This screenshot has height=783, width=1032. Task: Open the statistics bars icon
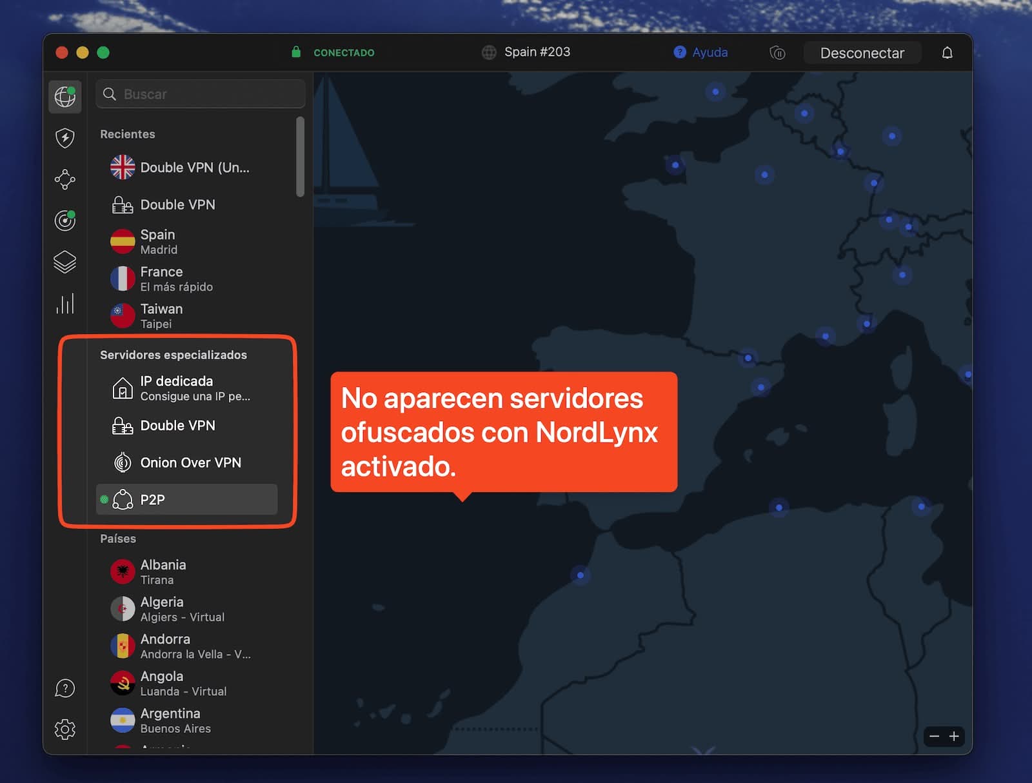point(65,303)
